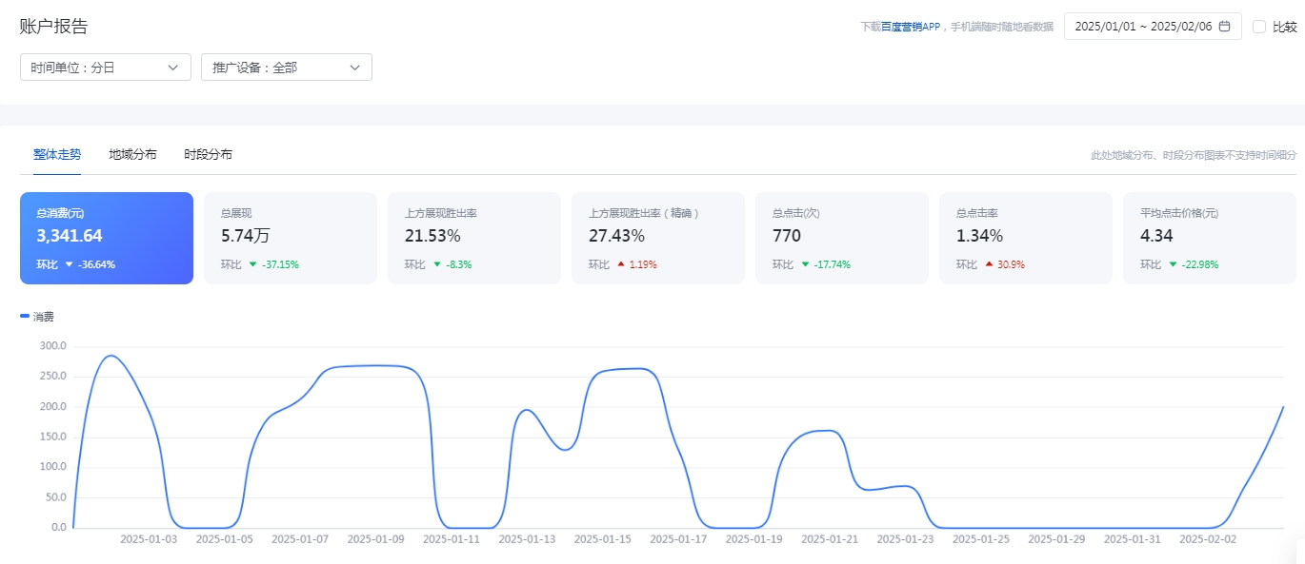The height and width of the screenshot is (564, 1305).
Task: Select the 上方展现胜出率 metric card
Action: click(x=474, y=238)
